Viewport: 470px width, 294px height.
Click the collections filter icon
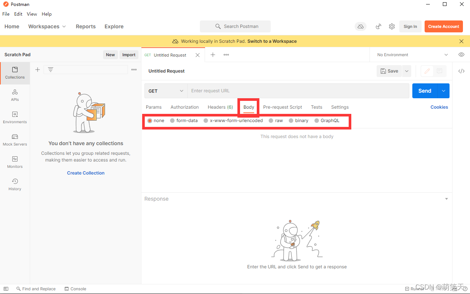click(51, 70)
